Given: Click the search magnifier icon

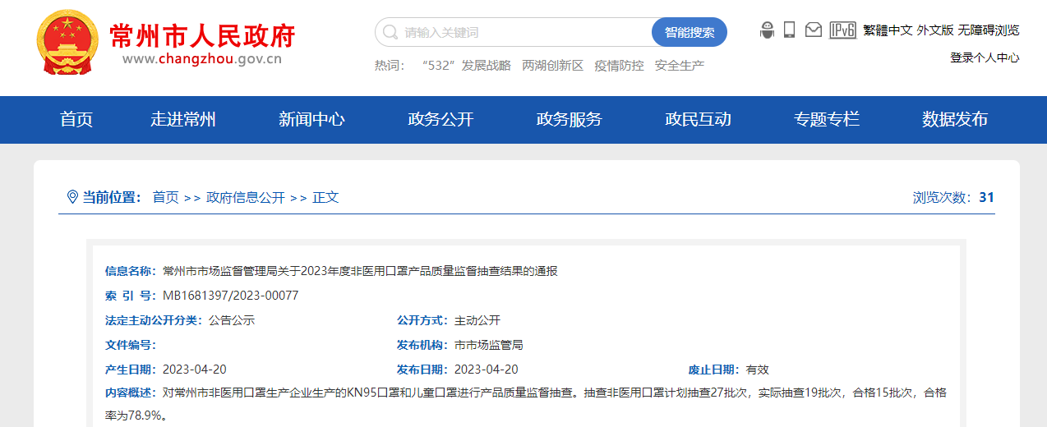Looking at the screenshot, I should [390, 33].
